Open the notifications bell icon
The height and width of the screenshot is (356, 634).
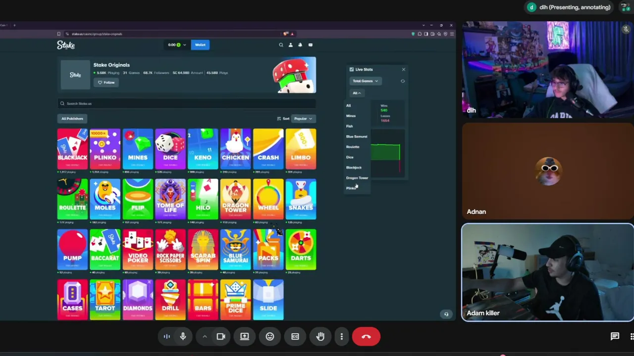point(300,45)
